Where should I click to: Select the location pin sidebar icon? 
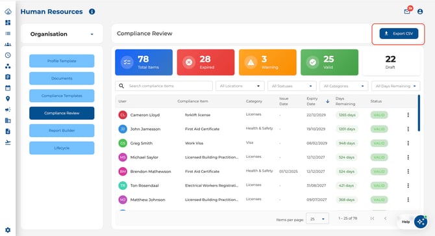tap(8, 99)
